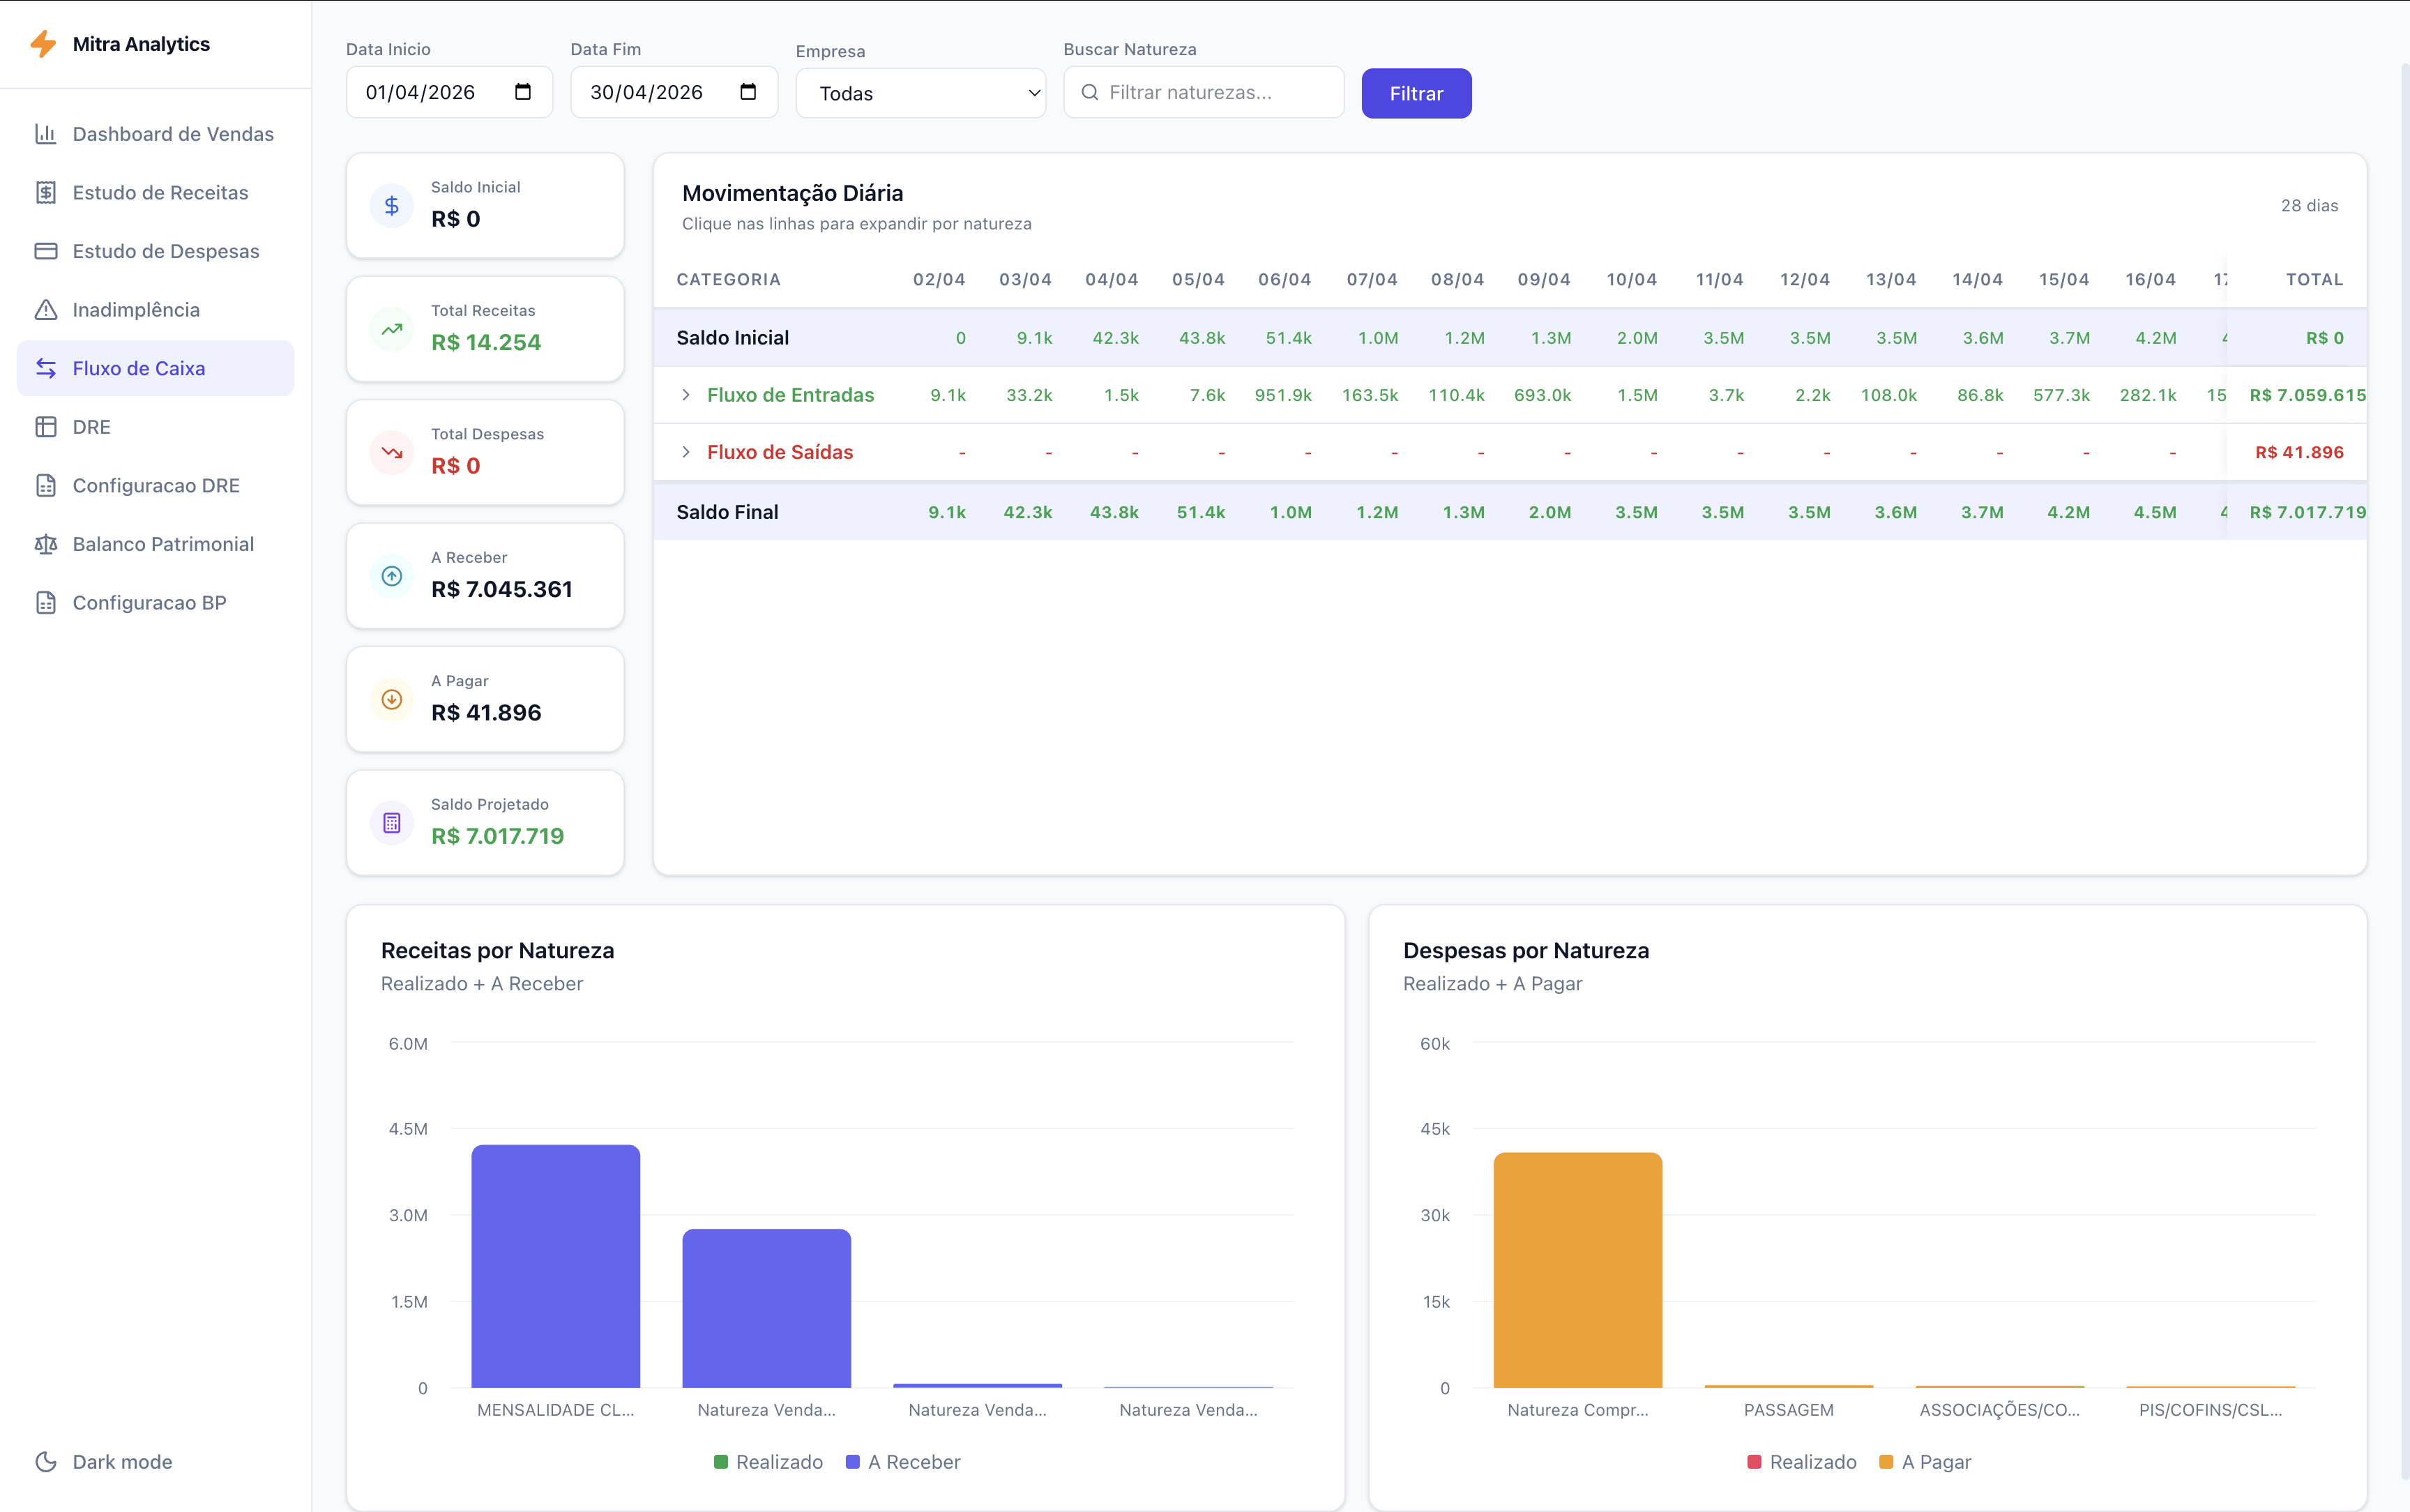Open the Empresa dropdown

pyautogui.click(x=918, y=92)
